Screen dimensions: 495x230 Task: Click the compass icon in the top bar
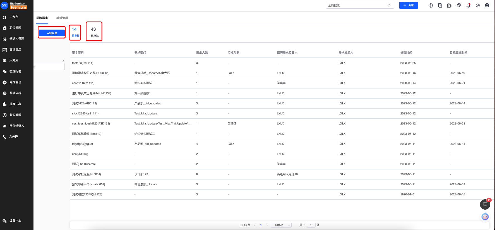click(x=478, y=5)
